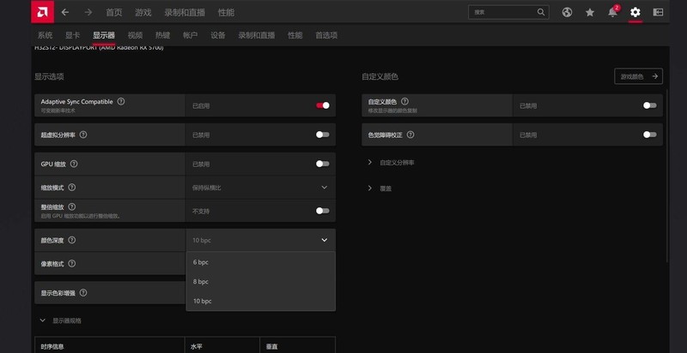The image size is (687, 353).
Task: Disable Adaptive Sync Compatible toggle
Action: click(x=323, y=105)
